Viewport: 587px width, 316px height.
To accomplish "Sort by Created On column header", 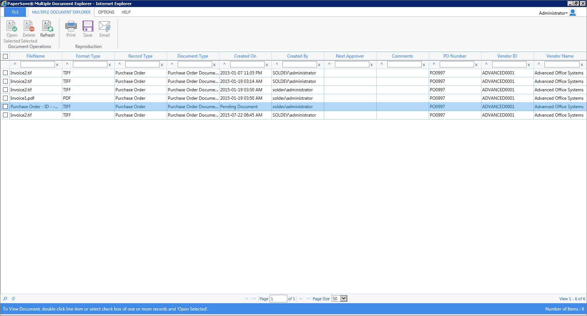I will (x=245, y=56).
